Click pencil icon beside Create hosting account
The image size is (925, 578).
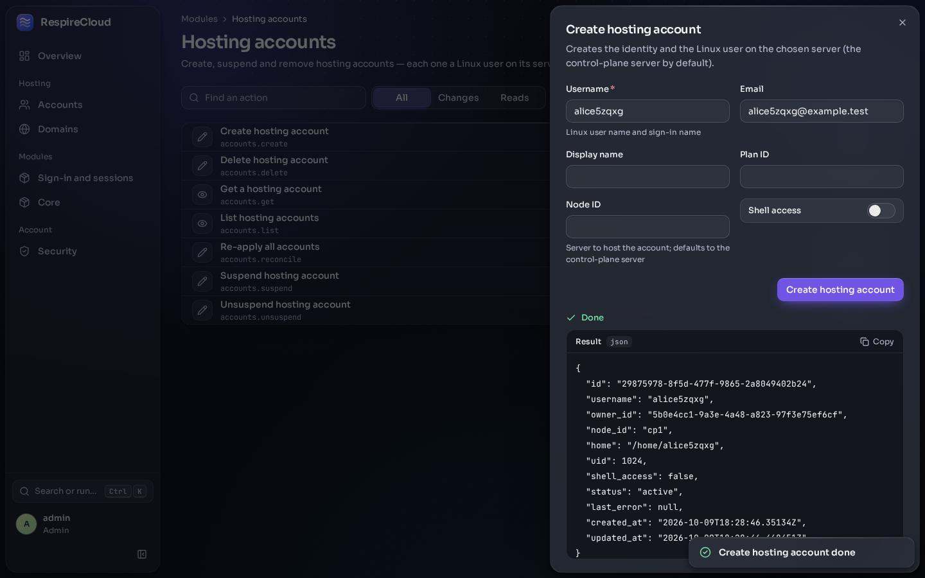point(202,137)
